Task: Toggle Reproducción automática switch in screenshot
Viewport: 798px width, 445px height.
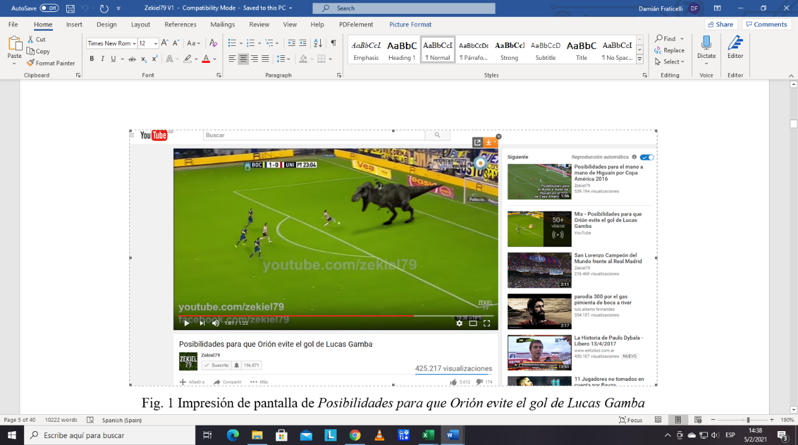Action: (647, 157)
